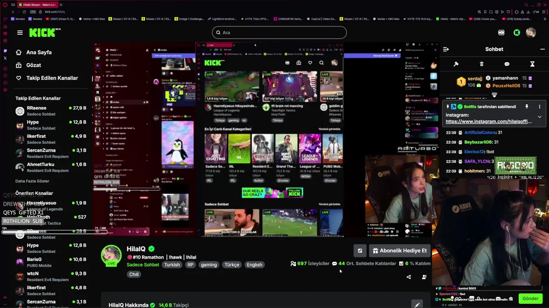
Task: Open SercanZurna 3,1 B followed channel
Action: [x=51, y=153]
